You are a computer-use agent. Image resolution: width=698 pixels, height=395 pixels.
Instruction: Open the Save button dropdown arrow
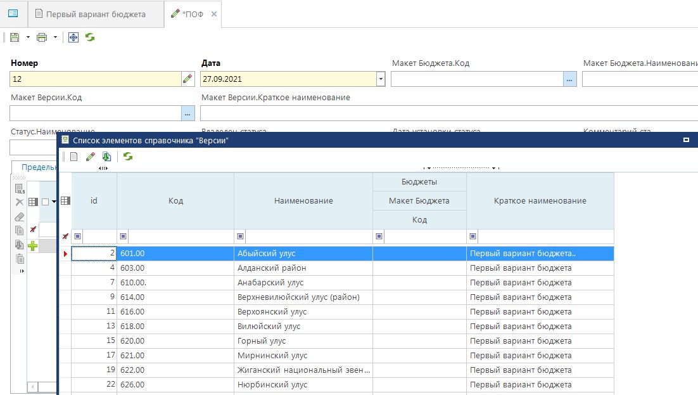coord(28,37)
